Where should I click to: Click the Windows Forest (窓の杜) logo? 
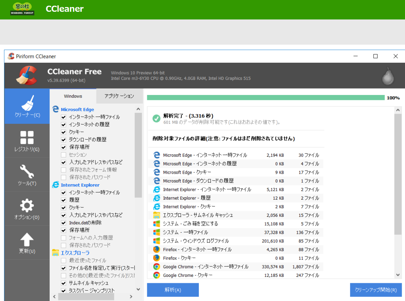coord(22,9)
